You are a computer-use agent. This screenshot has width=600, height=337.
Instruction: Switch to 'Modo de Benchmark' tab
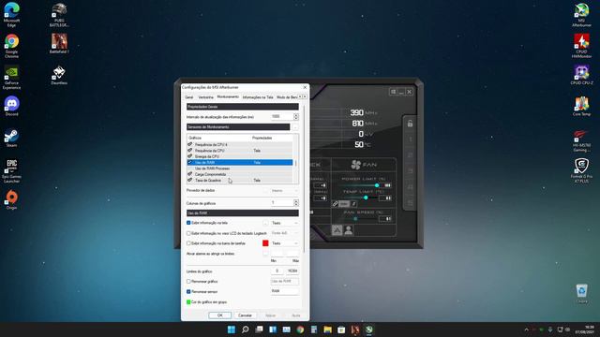tap(287, 97)
